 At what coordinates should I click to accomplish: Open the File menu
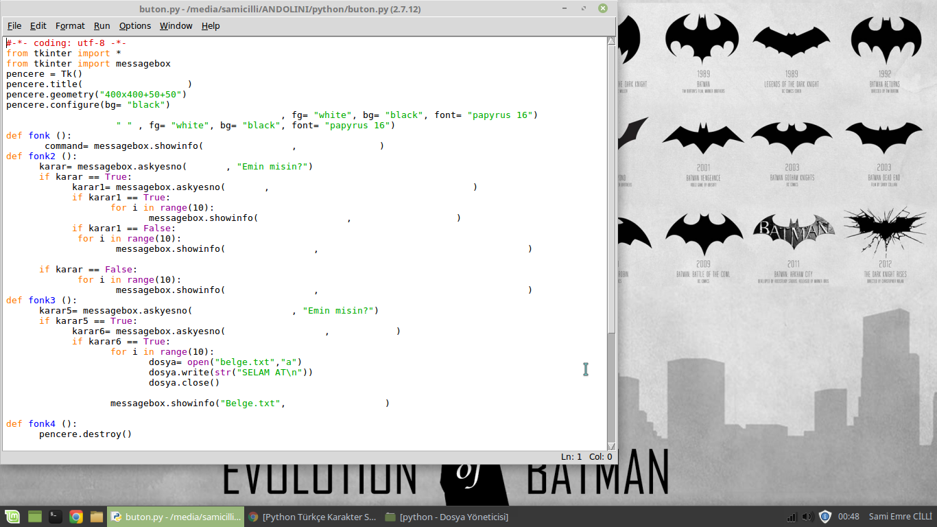[x=14, y=25]
